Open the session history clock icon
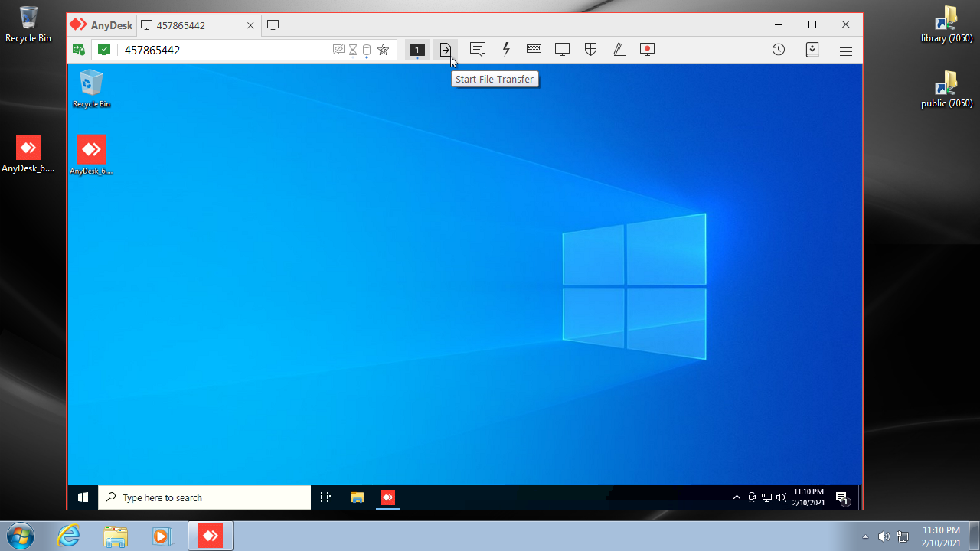 (778, 50)
